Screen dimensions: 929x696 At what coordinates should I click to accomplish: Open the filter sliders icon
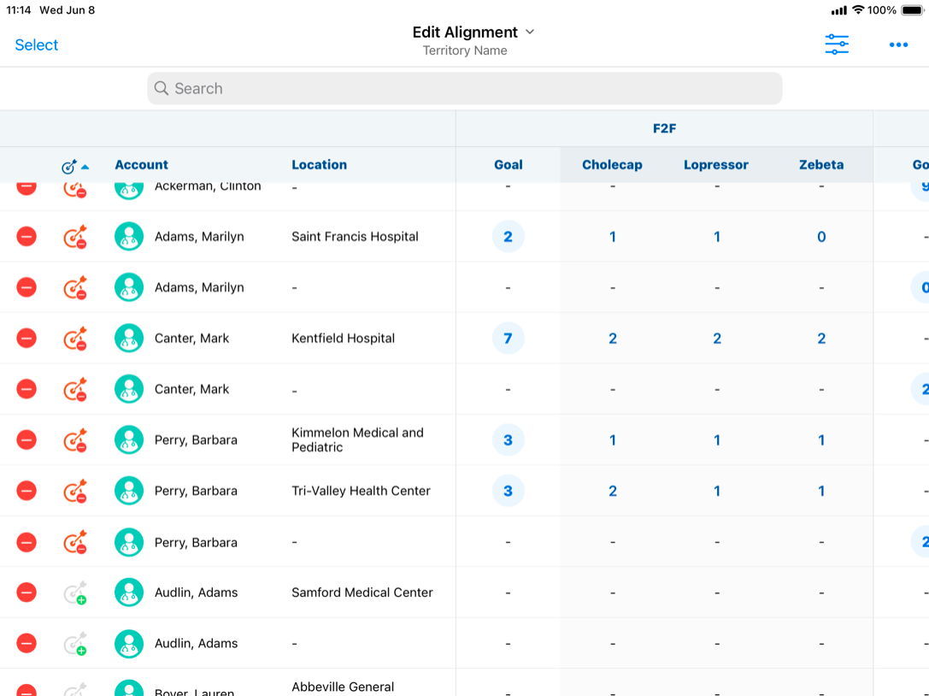point(836,44)
